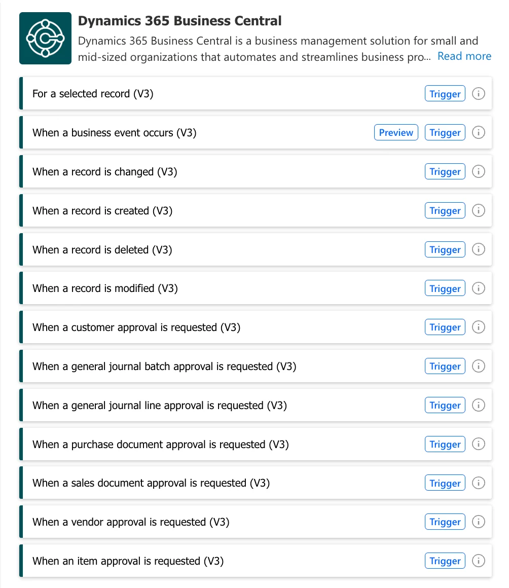Show info for vendor approval requested trigger
The image size is (509, 588).
[478, 522]
